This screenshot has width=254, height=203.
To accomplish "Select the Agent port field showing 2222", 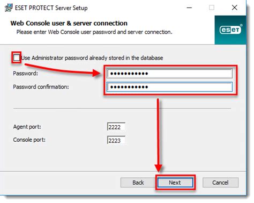I will 116,127.
